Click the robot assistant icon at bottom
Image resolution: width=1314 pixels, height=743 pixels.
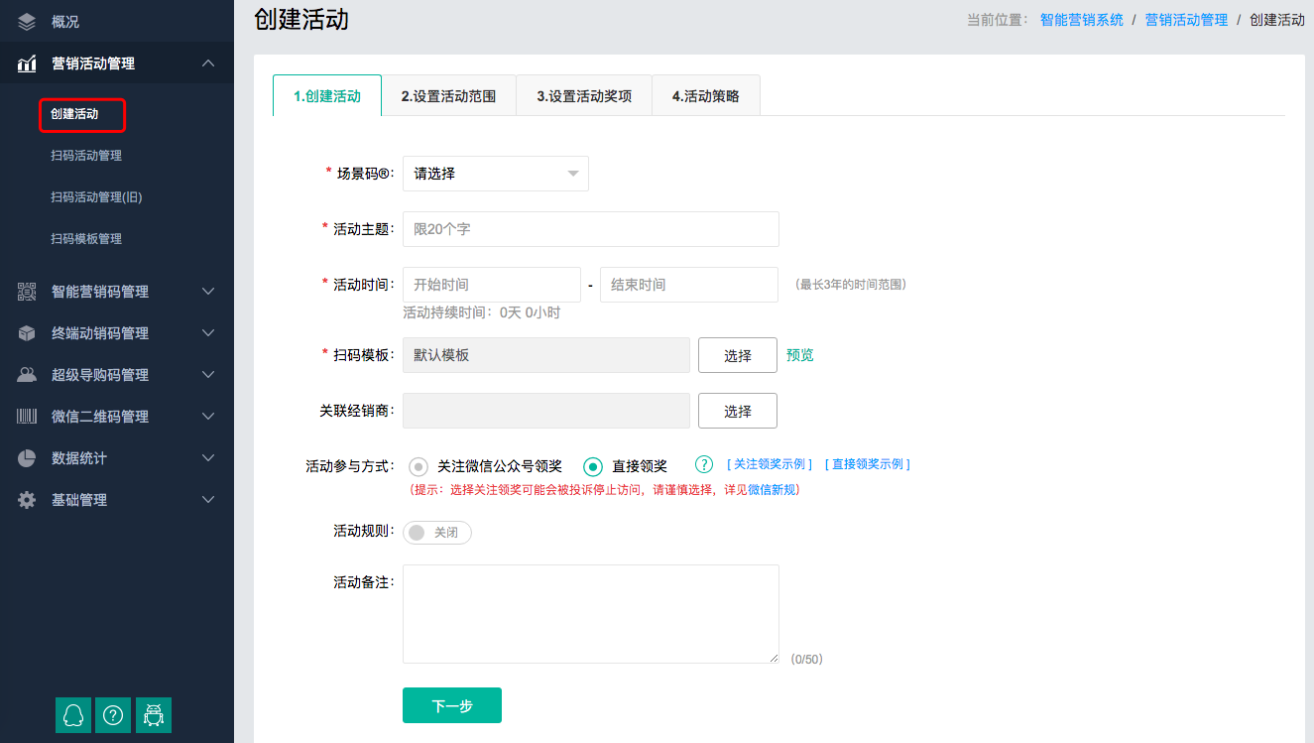pyautogui.click(x=154, y=714)
